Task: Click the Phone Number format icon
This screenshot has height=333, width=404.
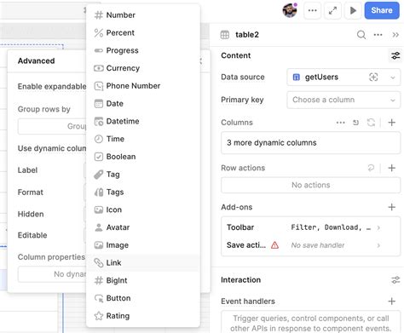Action: click(99, 86)
